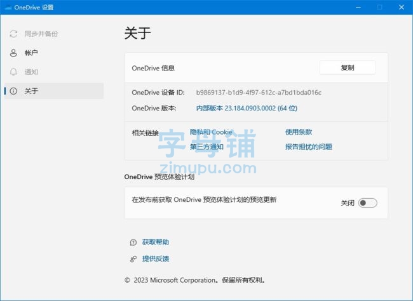Screen dimensions: 413x301
Task: Click the sync and backup arrows icon
Action: [13, 34]
